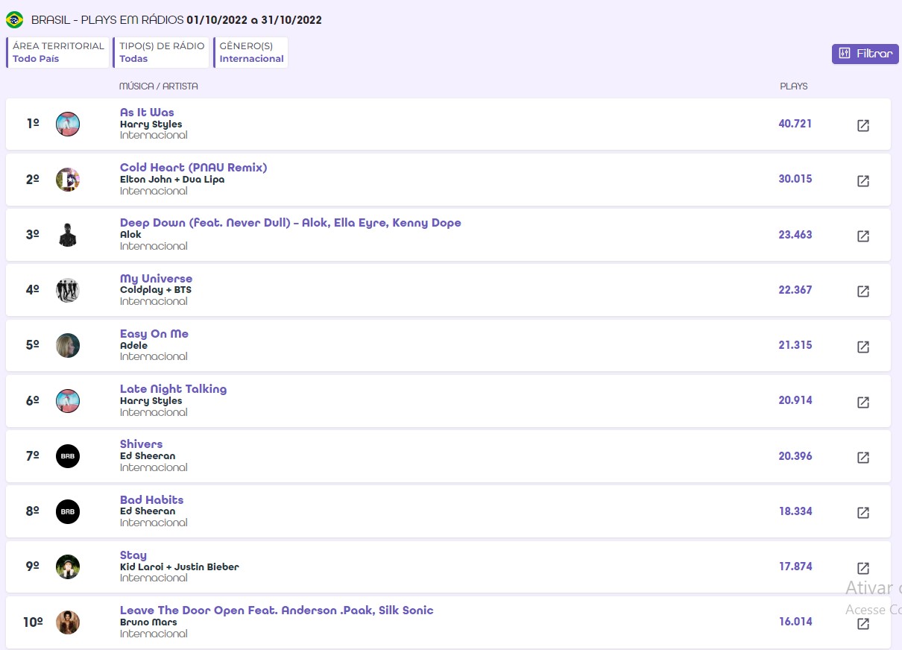Open the Área Territorial filter

pos(58,52)
